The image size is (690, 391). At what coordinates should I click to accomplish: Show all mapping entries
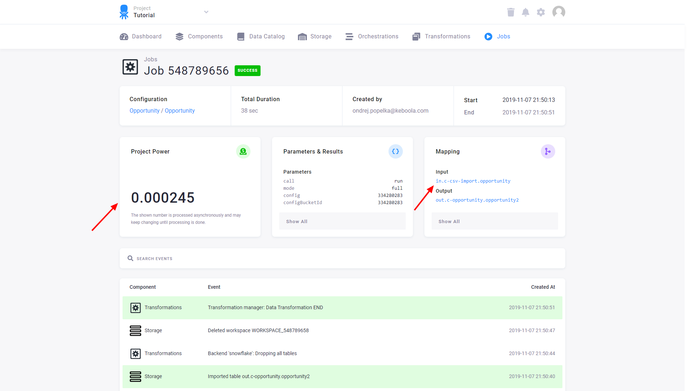coord(495,221)
